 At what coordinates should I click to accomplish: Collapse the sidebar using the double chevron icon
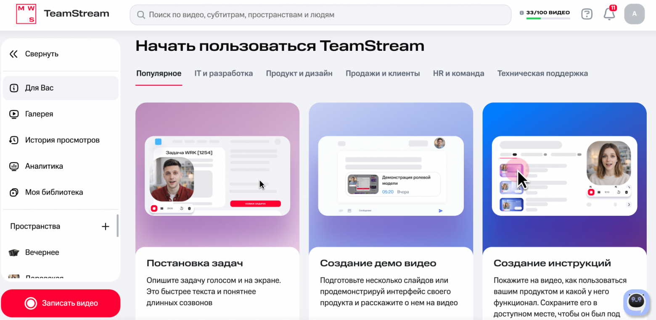[14, 54]
